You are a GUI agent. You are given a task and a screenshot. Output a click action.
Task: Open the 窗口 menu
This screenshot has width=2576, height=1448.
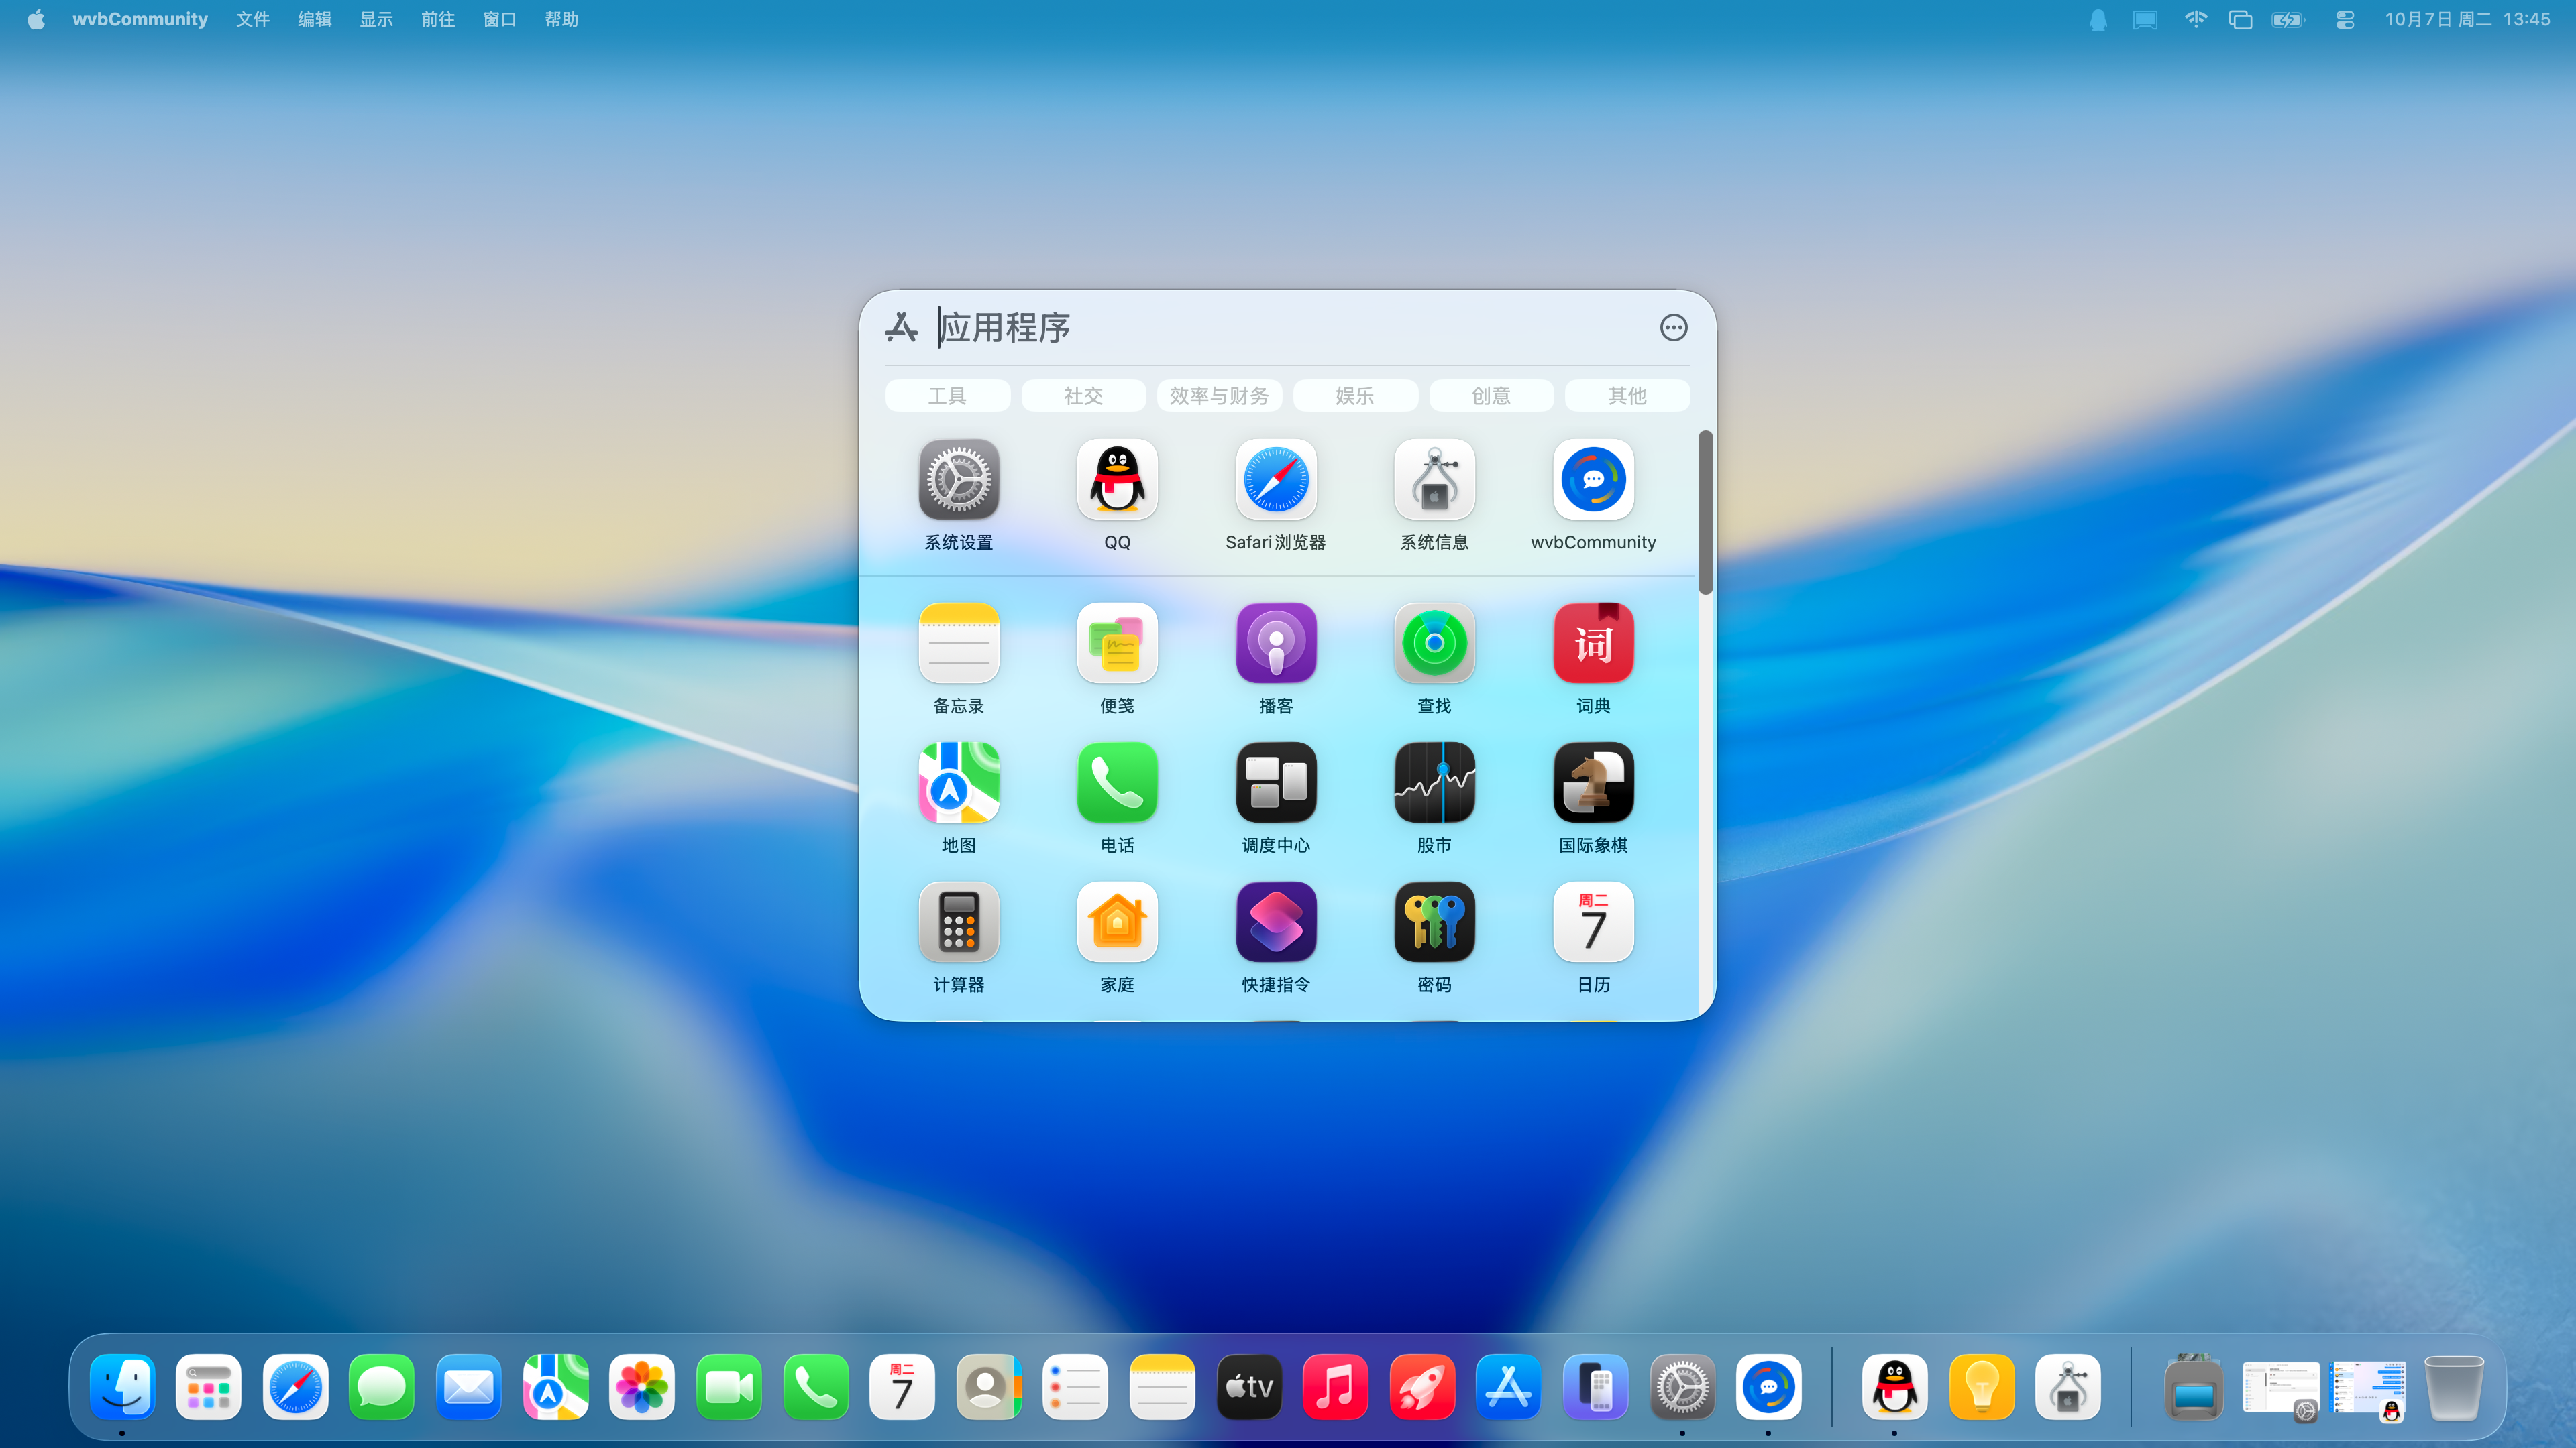pos(499,20)
